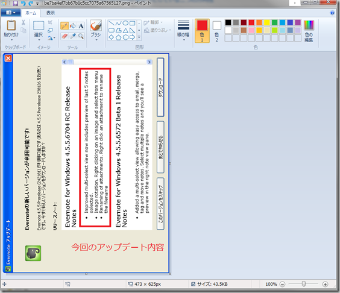
Task: Switch to the 表示 ribbon tab
Action: pos(51,13)
